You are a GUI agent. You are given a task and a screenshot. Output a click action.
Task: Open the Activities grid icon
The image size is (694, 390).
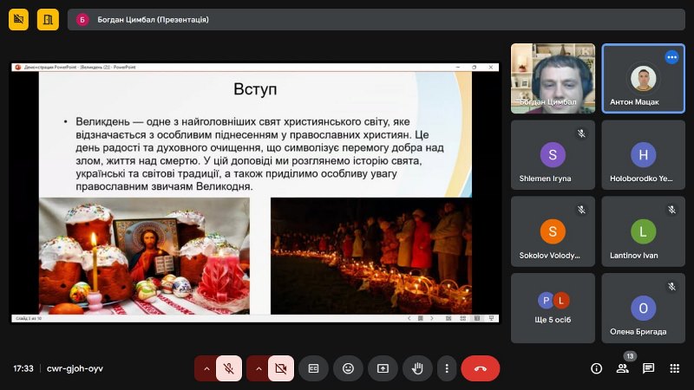point(674,368)
